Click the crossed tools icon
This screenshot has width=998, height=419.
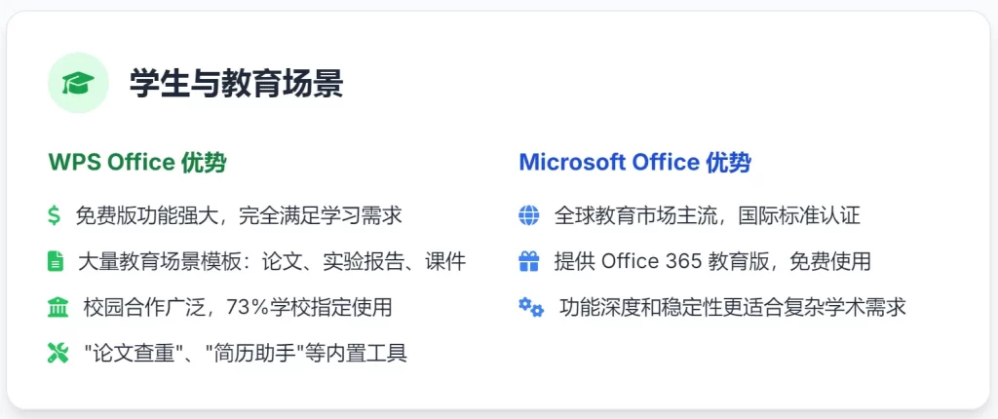[x=56, y=353]
